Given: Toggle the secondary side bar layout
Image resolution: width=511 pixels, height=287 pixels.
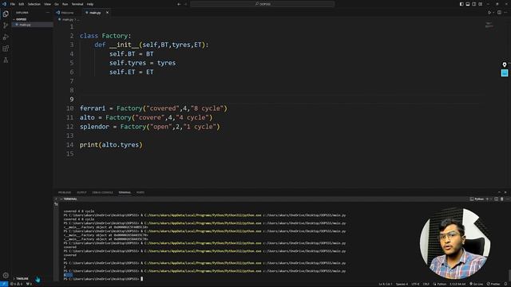Looking at the screenshot, I should [473, 4].
